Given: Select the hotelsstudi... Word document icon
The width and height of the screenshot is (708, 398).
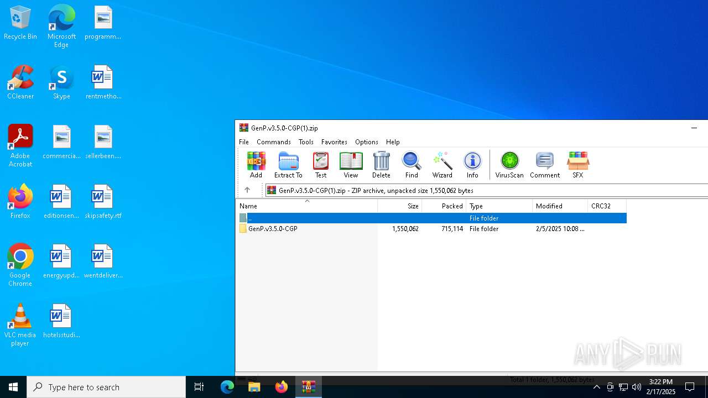Looking at the screenshot, I should (61, 321).
